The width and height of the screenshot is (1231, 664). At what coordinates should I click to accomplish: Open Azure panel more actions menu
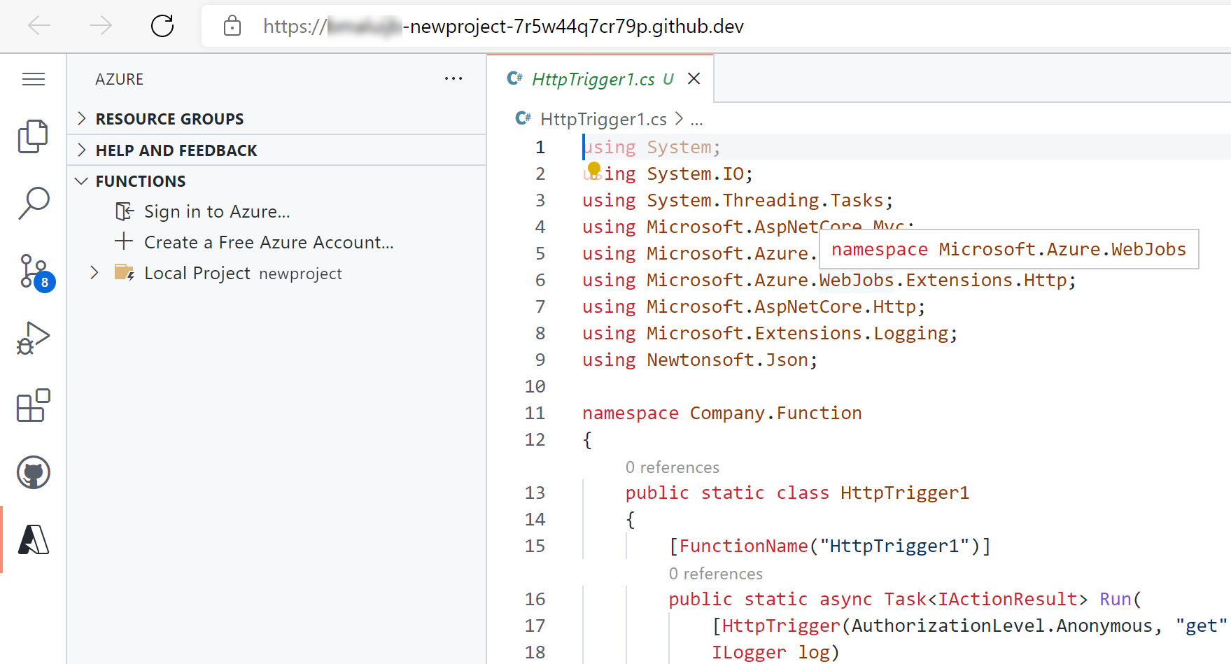click(453, 78)
